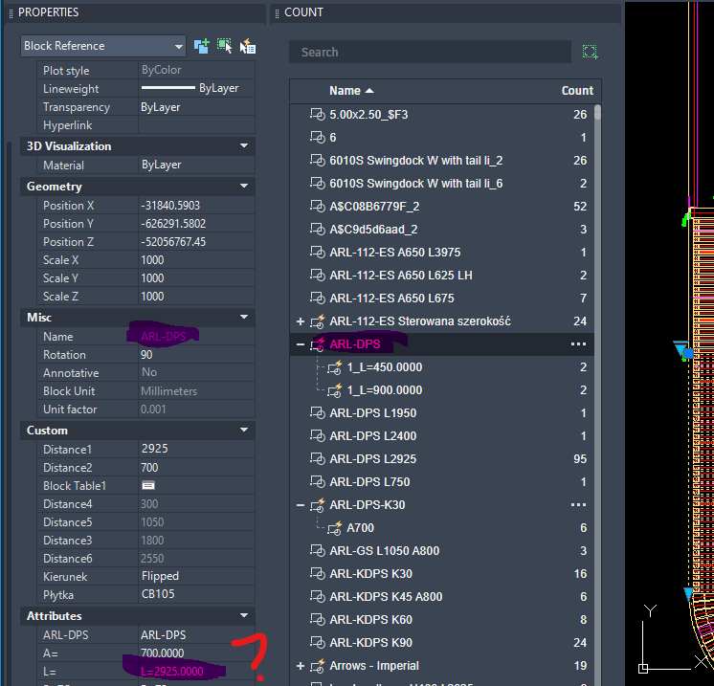Image resolution: width=714 pixels, height=686 pixels.
Task: Click the Properties panel title grip
Action: [11, 13]
